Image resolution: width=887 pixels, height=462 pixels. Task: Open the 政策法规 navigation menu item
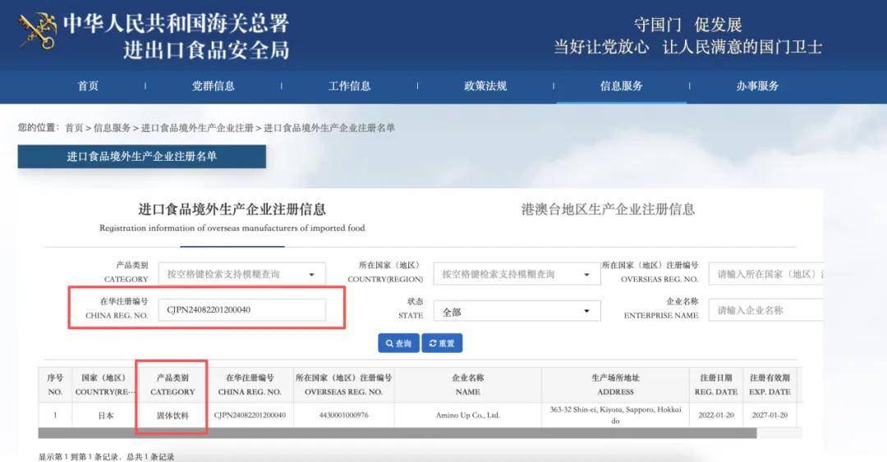[x=485, y=86]
